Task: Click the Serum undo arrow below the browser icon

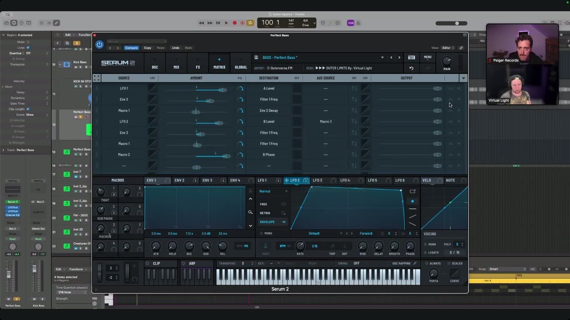Action: 411,68
